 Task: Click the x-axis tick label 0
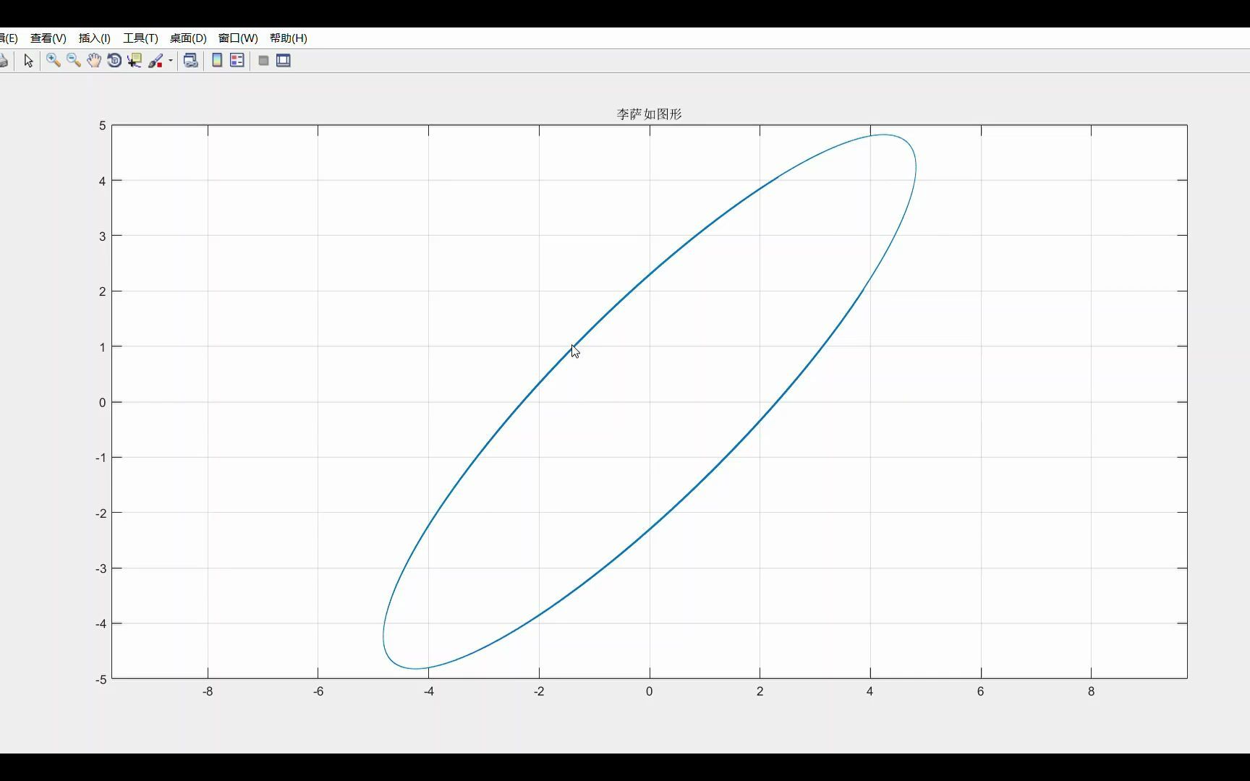coord(649,691)
